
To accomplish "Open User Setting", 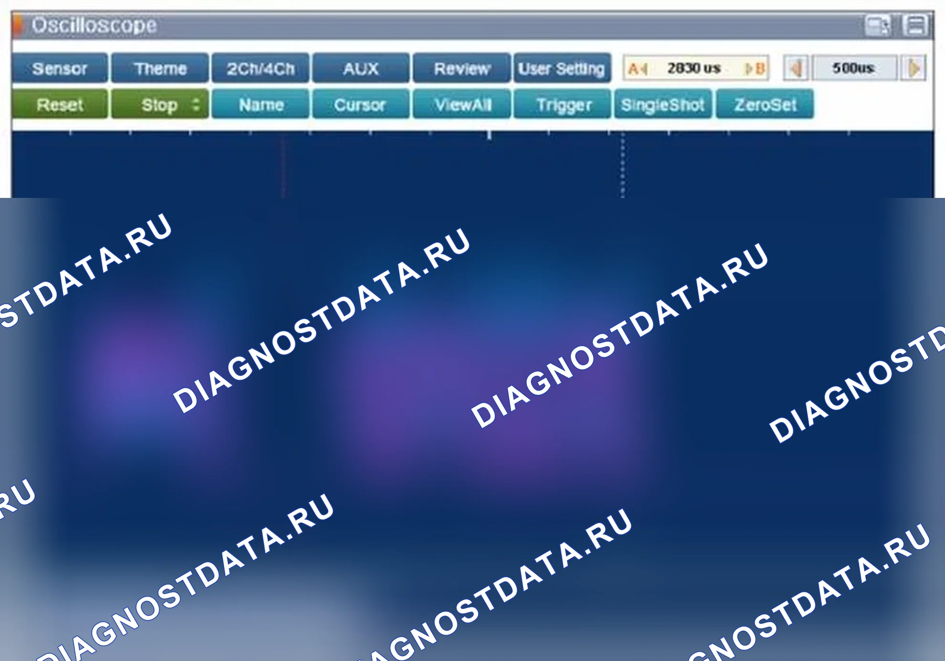I will pyautogui.click(x=562, y=69).
